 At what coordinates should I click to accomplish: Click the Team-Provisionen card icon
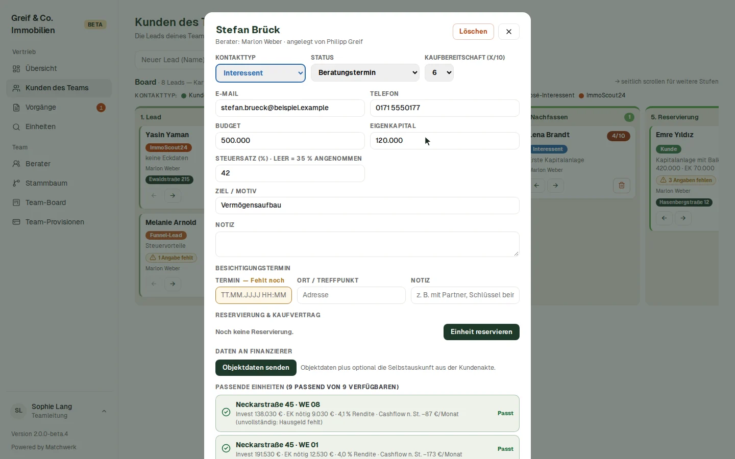pos(16,222)
